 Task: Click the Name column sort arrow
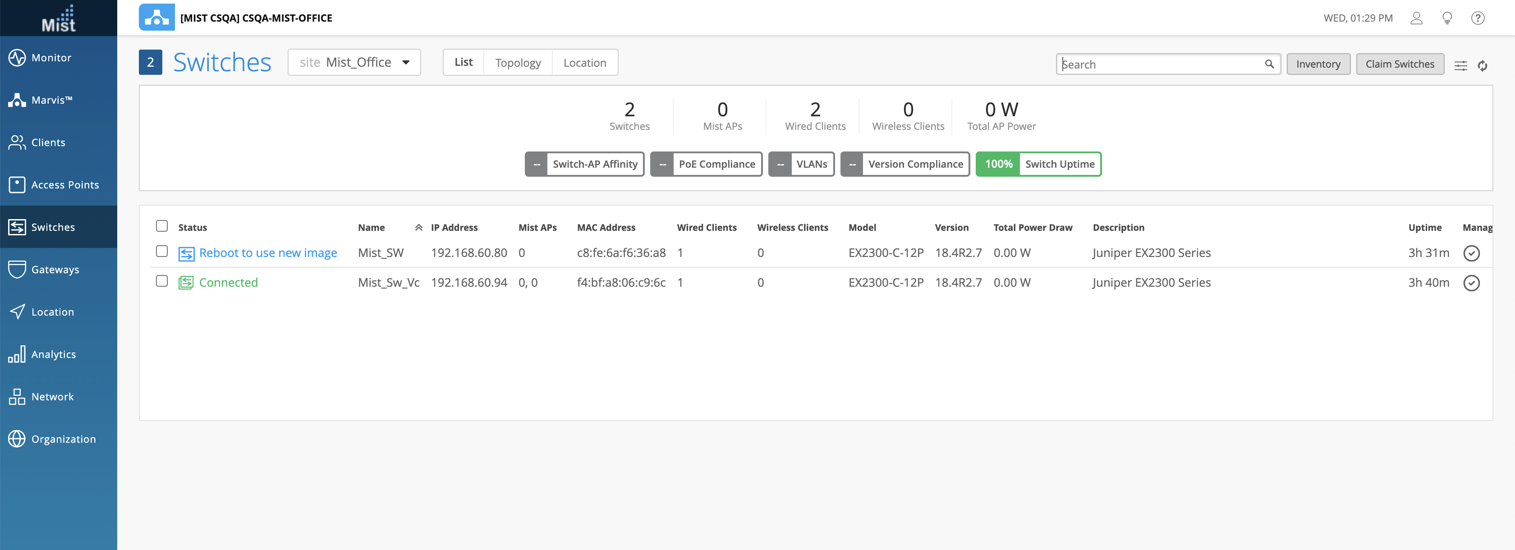pyautogui.click(x=418, y=228)
